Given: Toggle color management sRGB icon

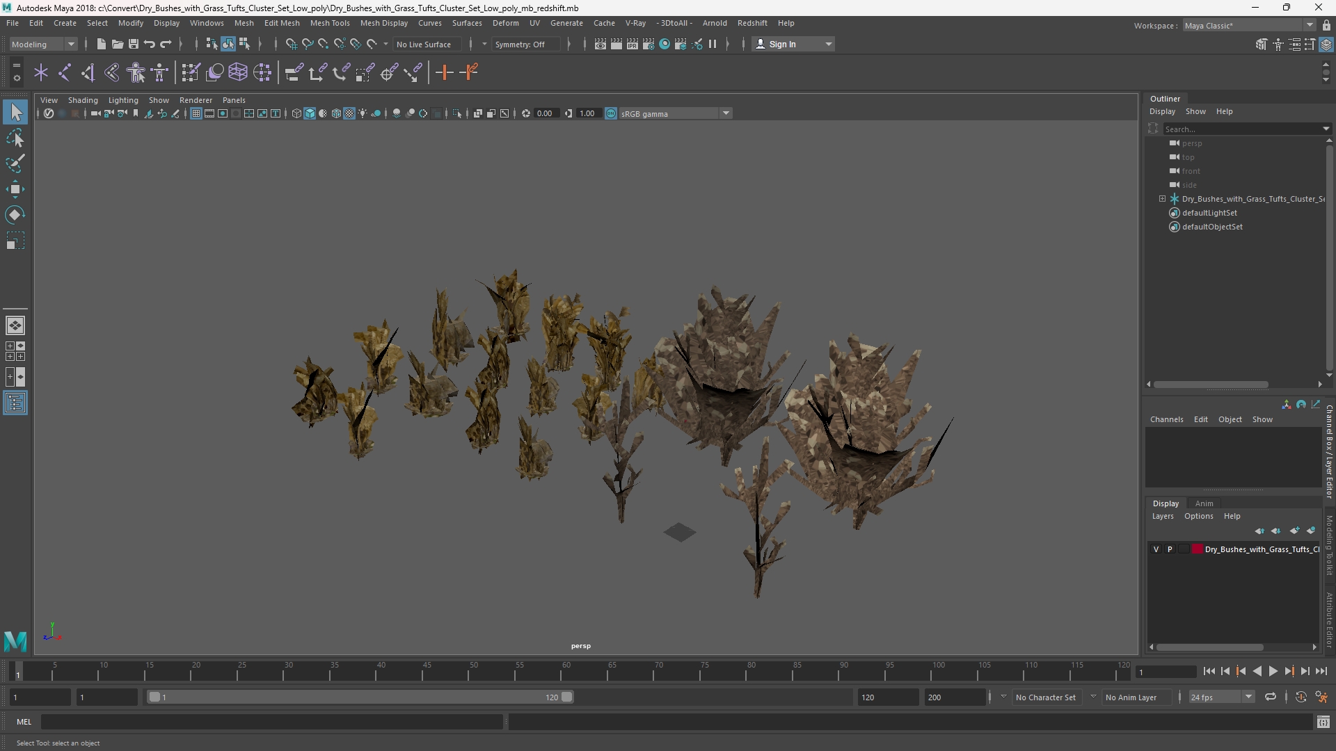Looking at the screenshot, I should (x=611, y=113).
